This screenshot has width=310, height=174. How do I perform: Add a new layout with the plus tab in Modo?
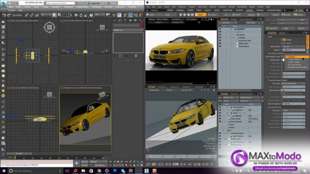[x=285, y=10]
